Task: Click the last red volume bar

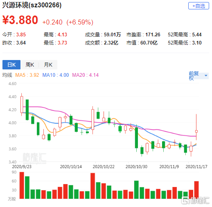Action: click(196, 190)
